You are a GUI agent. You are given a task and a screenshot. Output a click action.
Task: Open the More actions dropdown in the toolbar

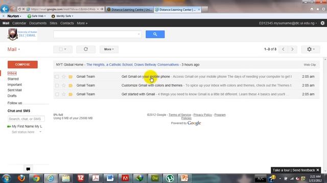(109, 49)
